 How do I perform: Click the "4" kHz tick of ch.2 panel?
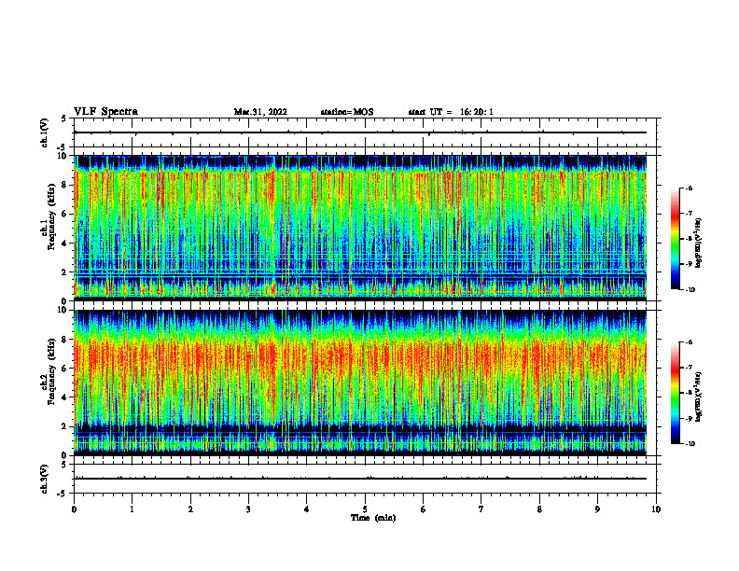[65, 397]
